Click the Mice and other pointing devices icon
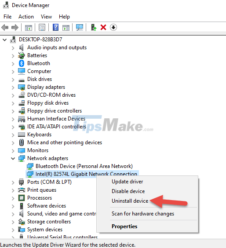The width and height of the screenshot is (226, 248). point(22,142)
